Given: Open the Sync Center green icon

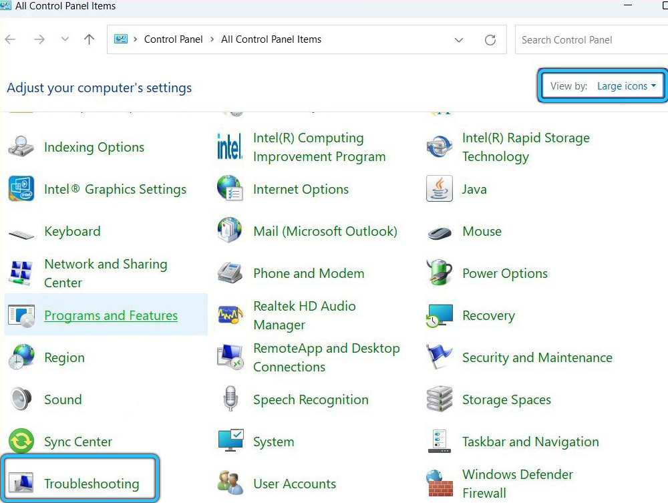Looking at the screenshot, I should 21,442.
